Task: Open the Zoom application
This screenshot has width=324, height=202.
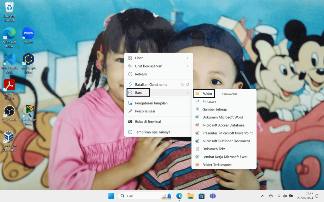Action: [x=28, y=33]
